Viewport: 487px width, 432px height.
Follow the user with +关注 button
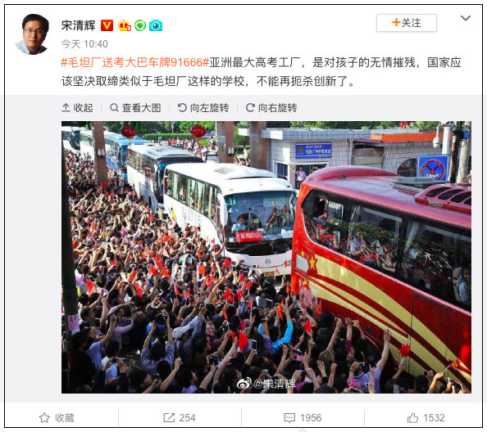407,23
